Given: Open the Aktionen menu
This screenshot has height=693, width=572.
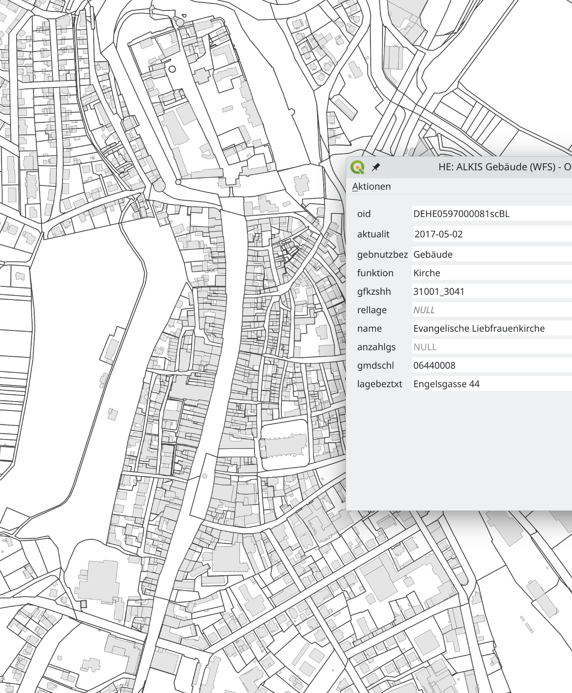Looking at the screenshot, I should point(371,187).
